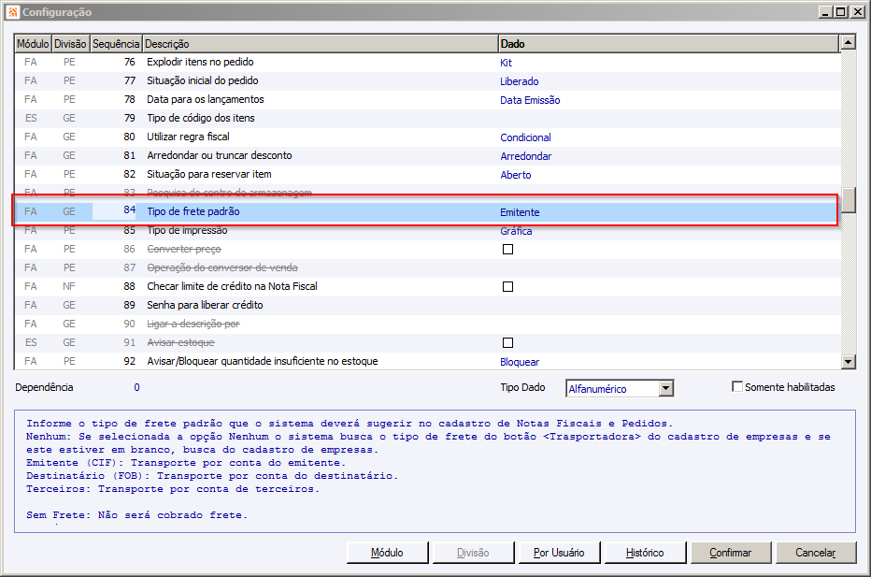
Task: Click the Divisão button
Action: tap(473, 553)
